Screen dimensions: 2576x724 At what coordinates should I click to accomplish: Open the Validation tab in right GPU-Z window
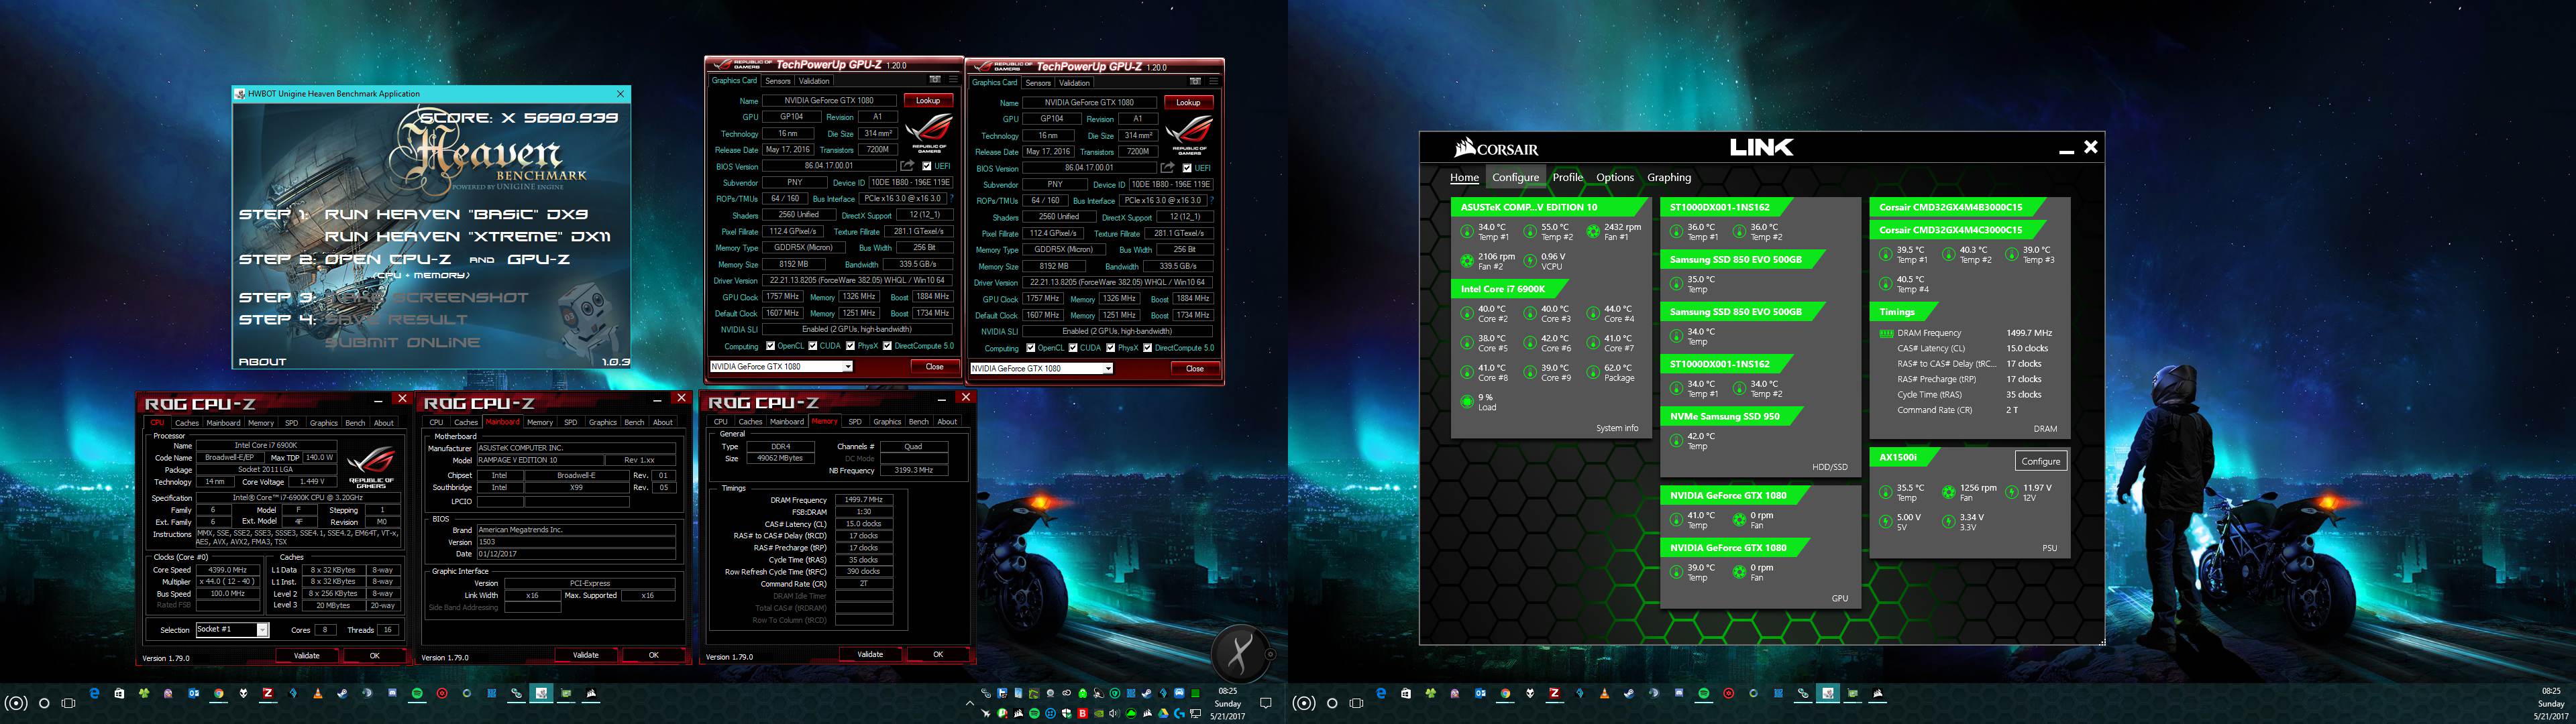click(1074, 83)
